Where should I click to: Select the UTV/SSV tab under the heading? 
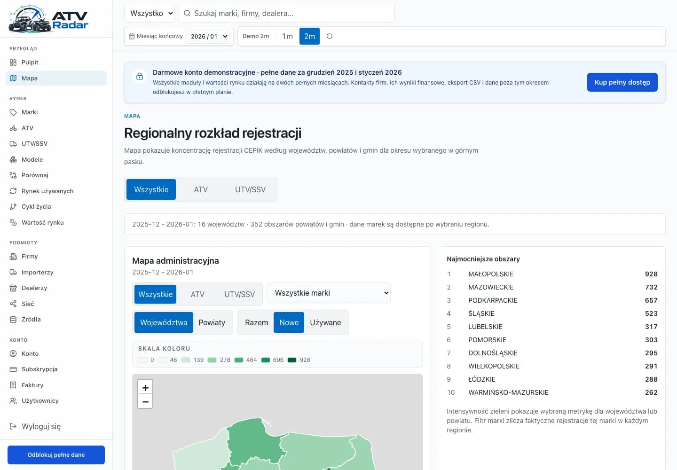(x=250, y=189)
